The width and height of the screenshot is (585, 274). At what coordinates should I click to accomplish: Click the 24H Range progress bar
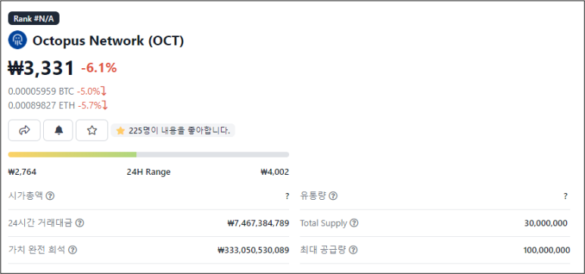[x=148, y=154]
